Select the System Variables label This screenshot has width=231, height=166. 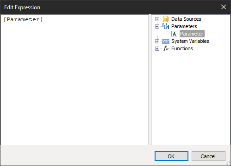pos(190,41)
